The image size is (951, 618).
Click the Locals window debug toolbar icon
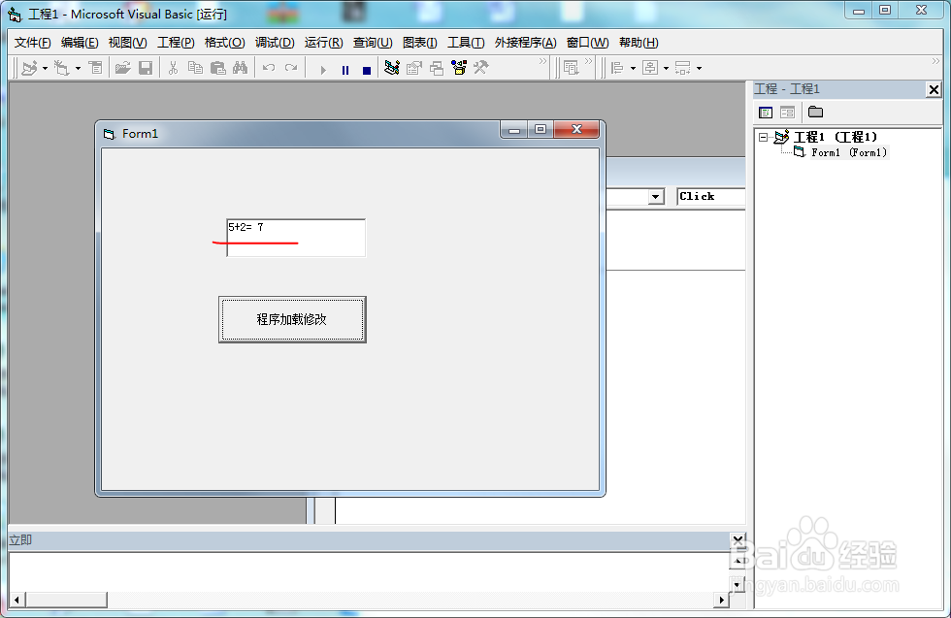tap(572, 68)
